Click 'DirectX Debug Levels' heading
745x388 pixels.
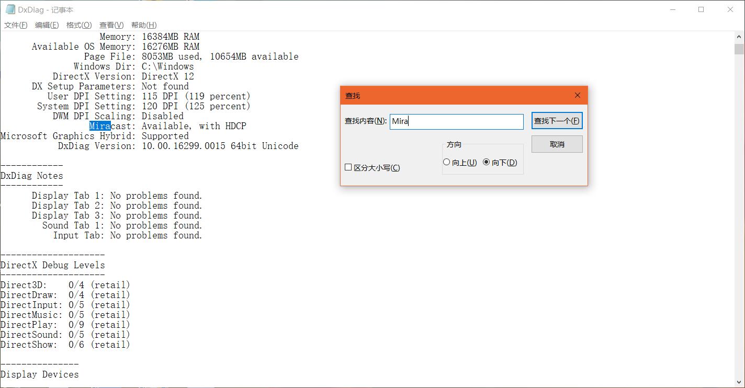coord(53,265)
